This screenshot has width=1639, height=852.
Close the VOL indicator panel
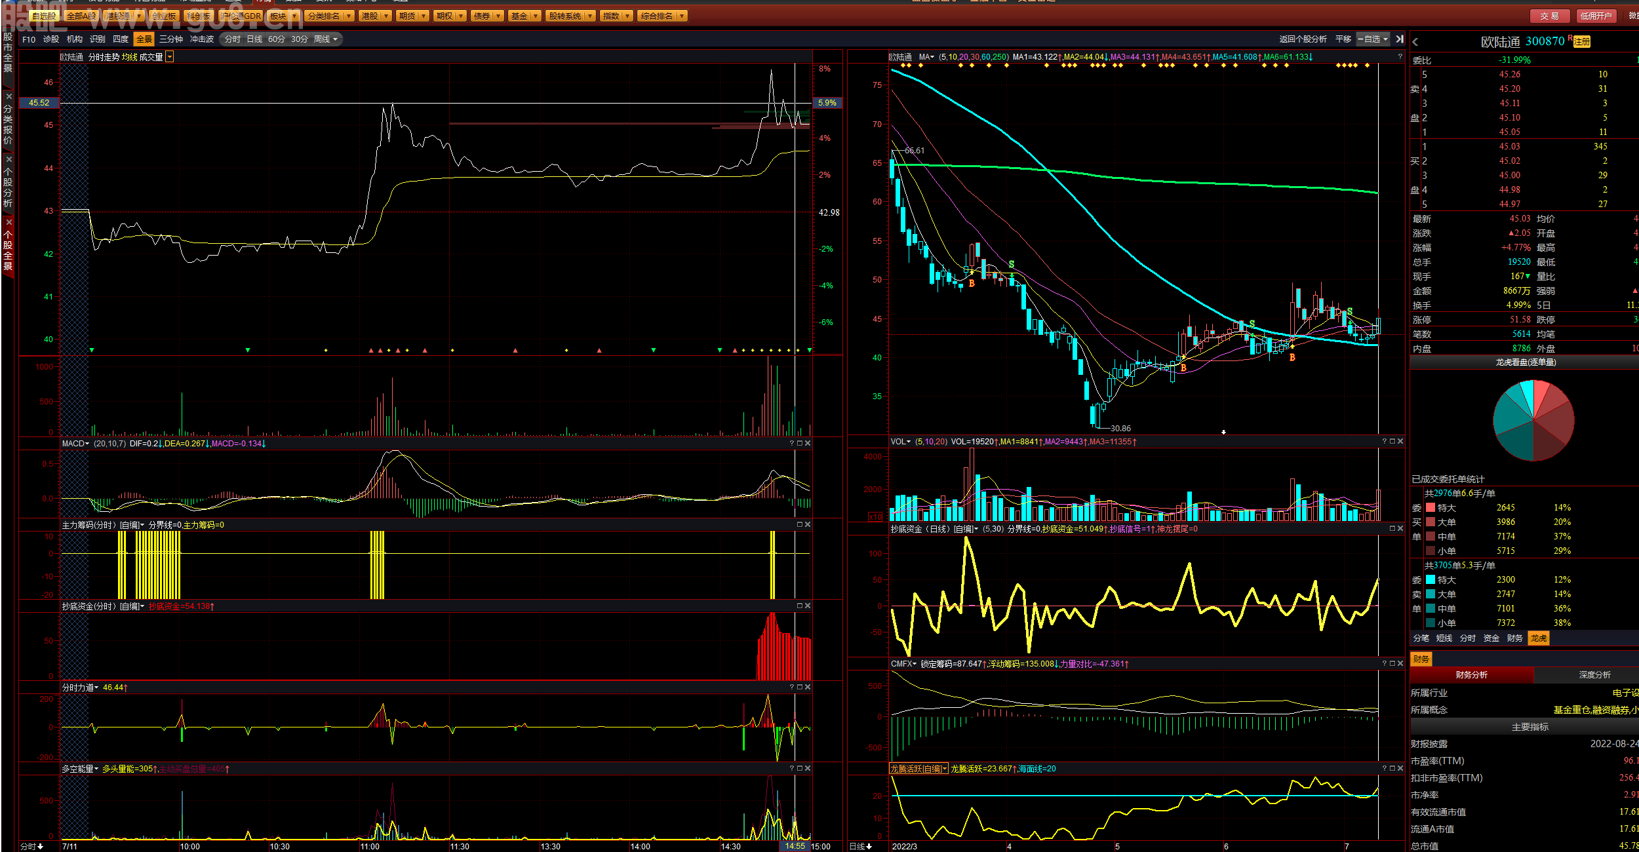[1400, 442]
